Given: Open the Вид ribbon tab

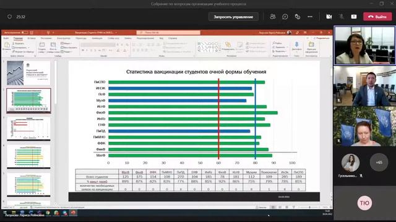Looking at the screenshot, I should coord(161,38).
